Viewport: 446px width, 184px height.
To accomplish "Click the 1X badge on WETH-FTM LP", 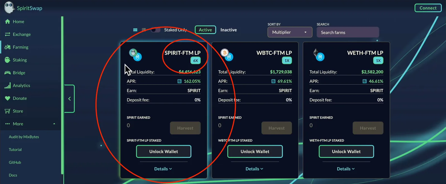I will (x=378, y=60).
